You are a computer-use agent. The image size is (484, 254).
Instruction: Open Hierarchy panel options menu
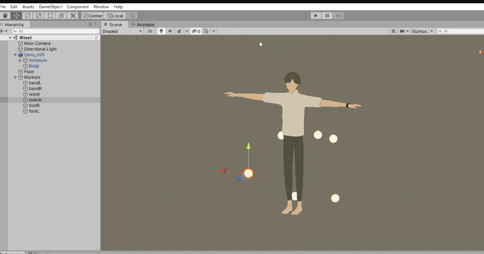[96, 24]
